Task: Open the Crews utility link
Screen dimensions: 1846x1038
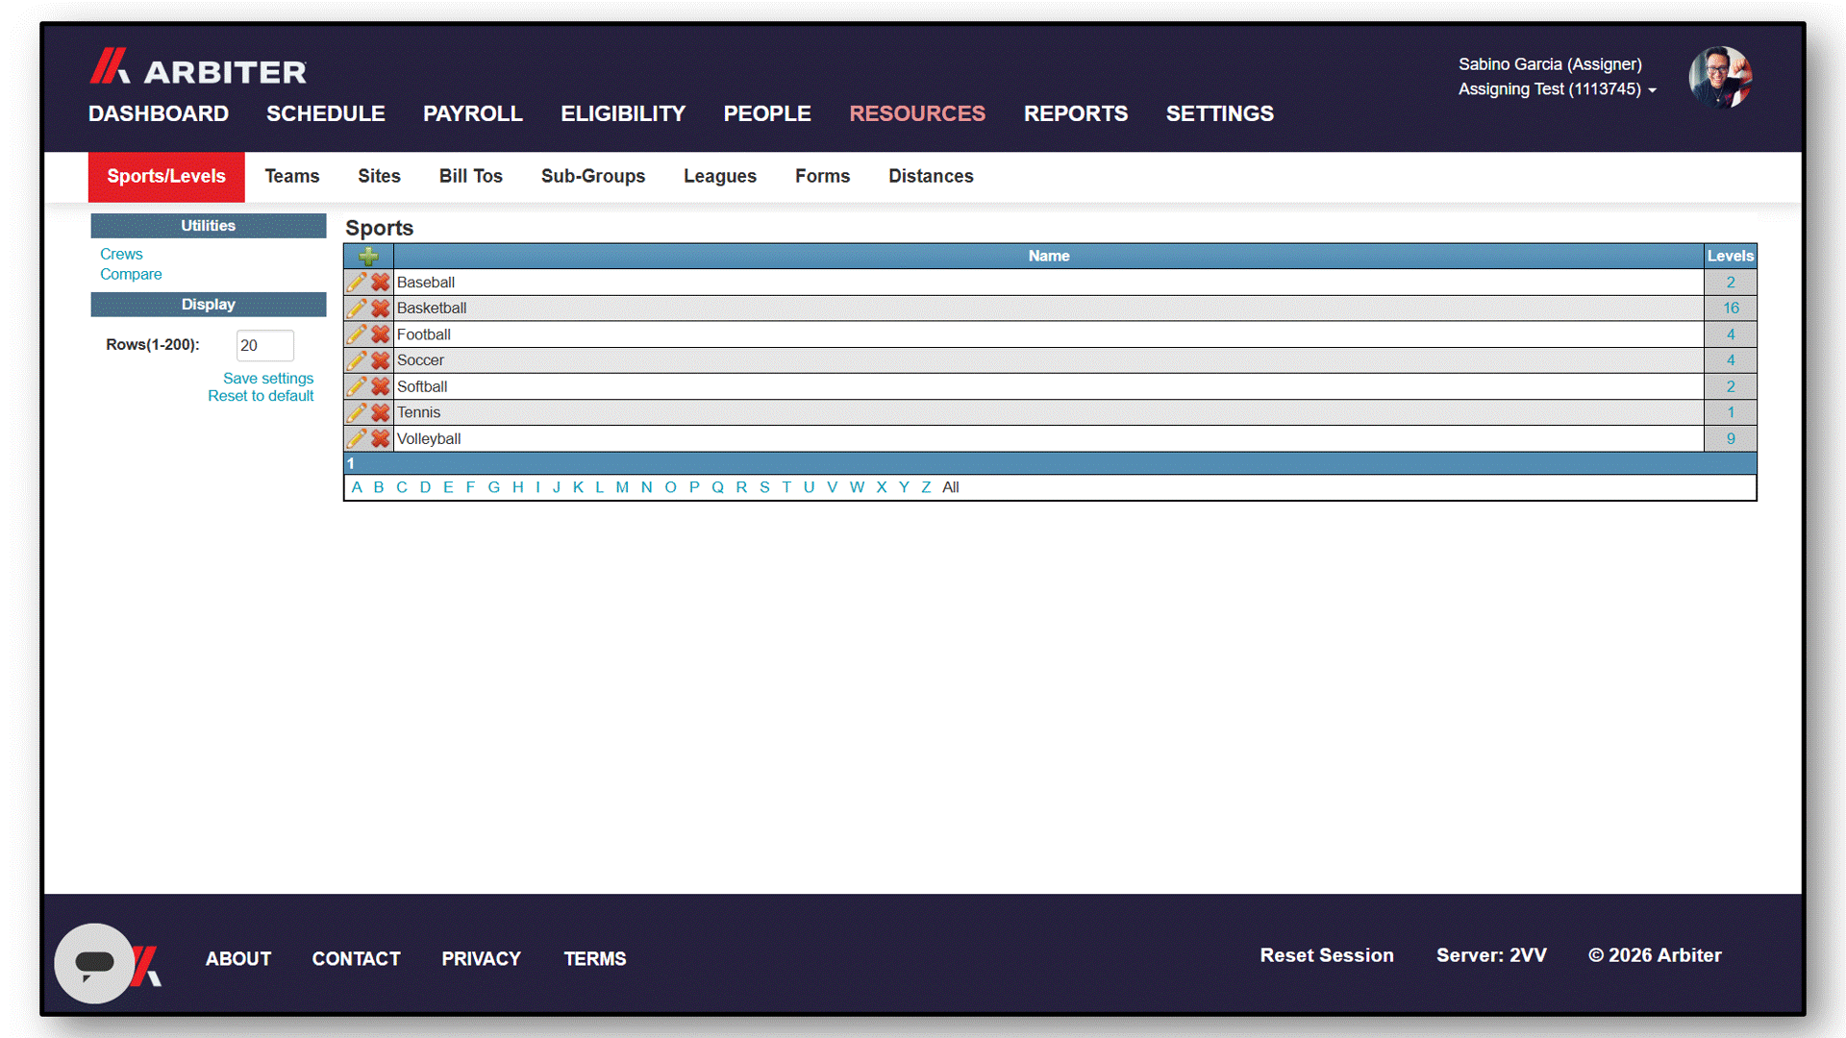Action: click(x=121, y=255)
